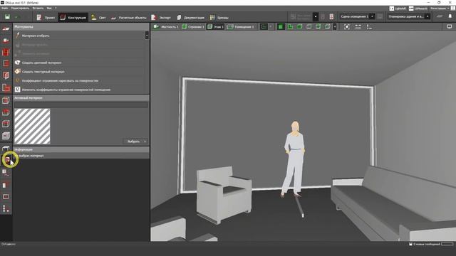Open dropdown arrow beside the floor-plan view icon

271,27
